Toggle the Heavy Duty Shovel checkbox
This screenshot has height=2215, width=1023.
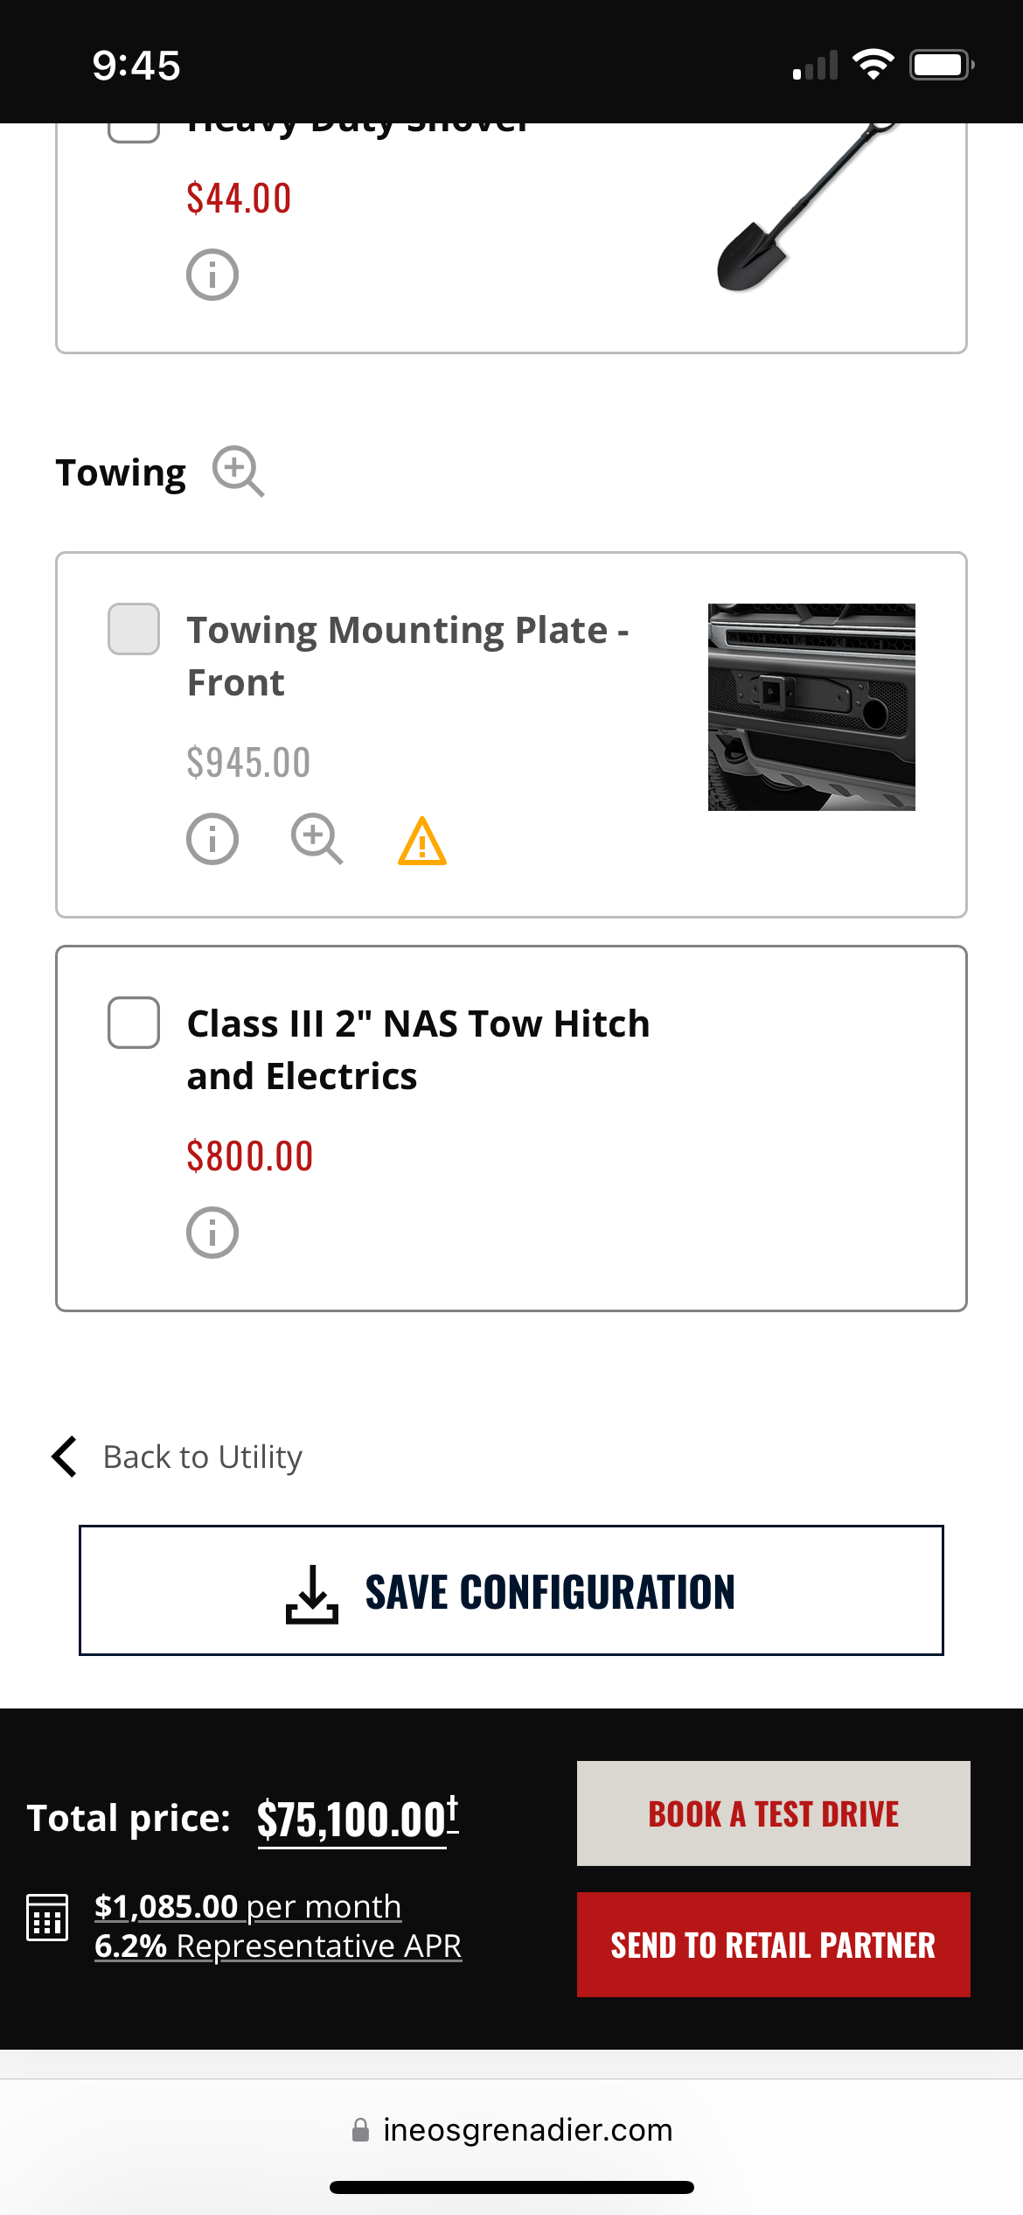[134, 129]
